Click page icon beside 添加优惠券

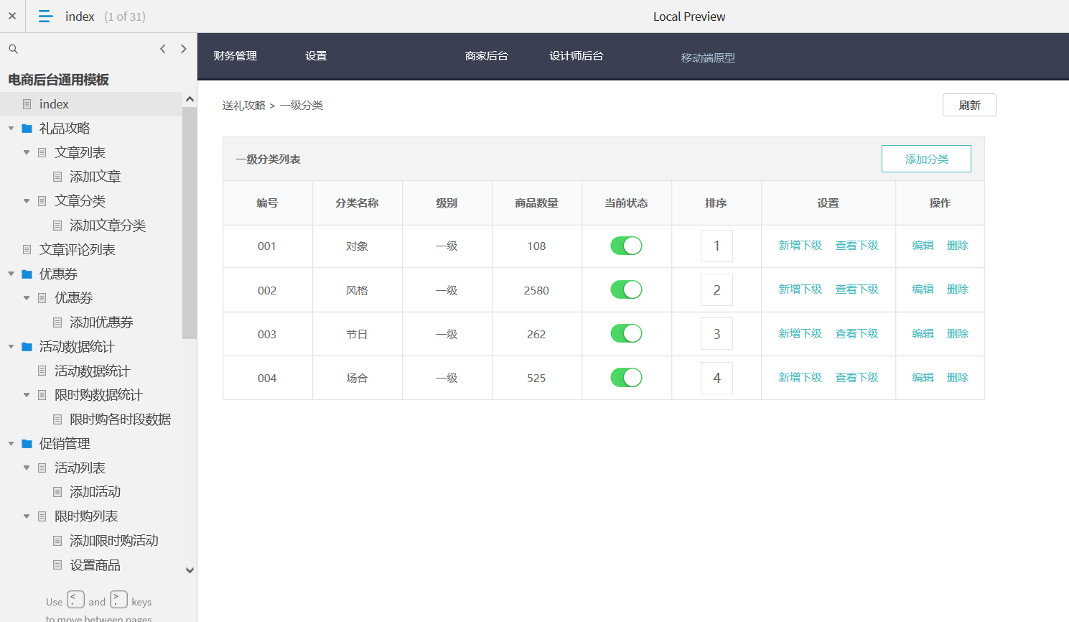pos(57,322)
